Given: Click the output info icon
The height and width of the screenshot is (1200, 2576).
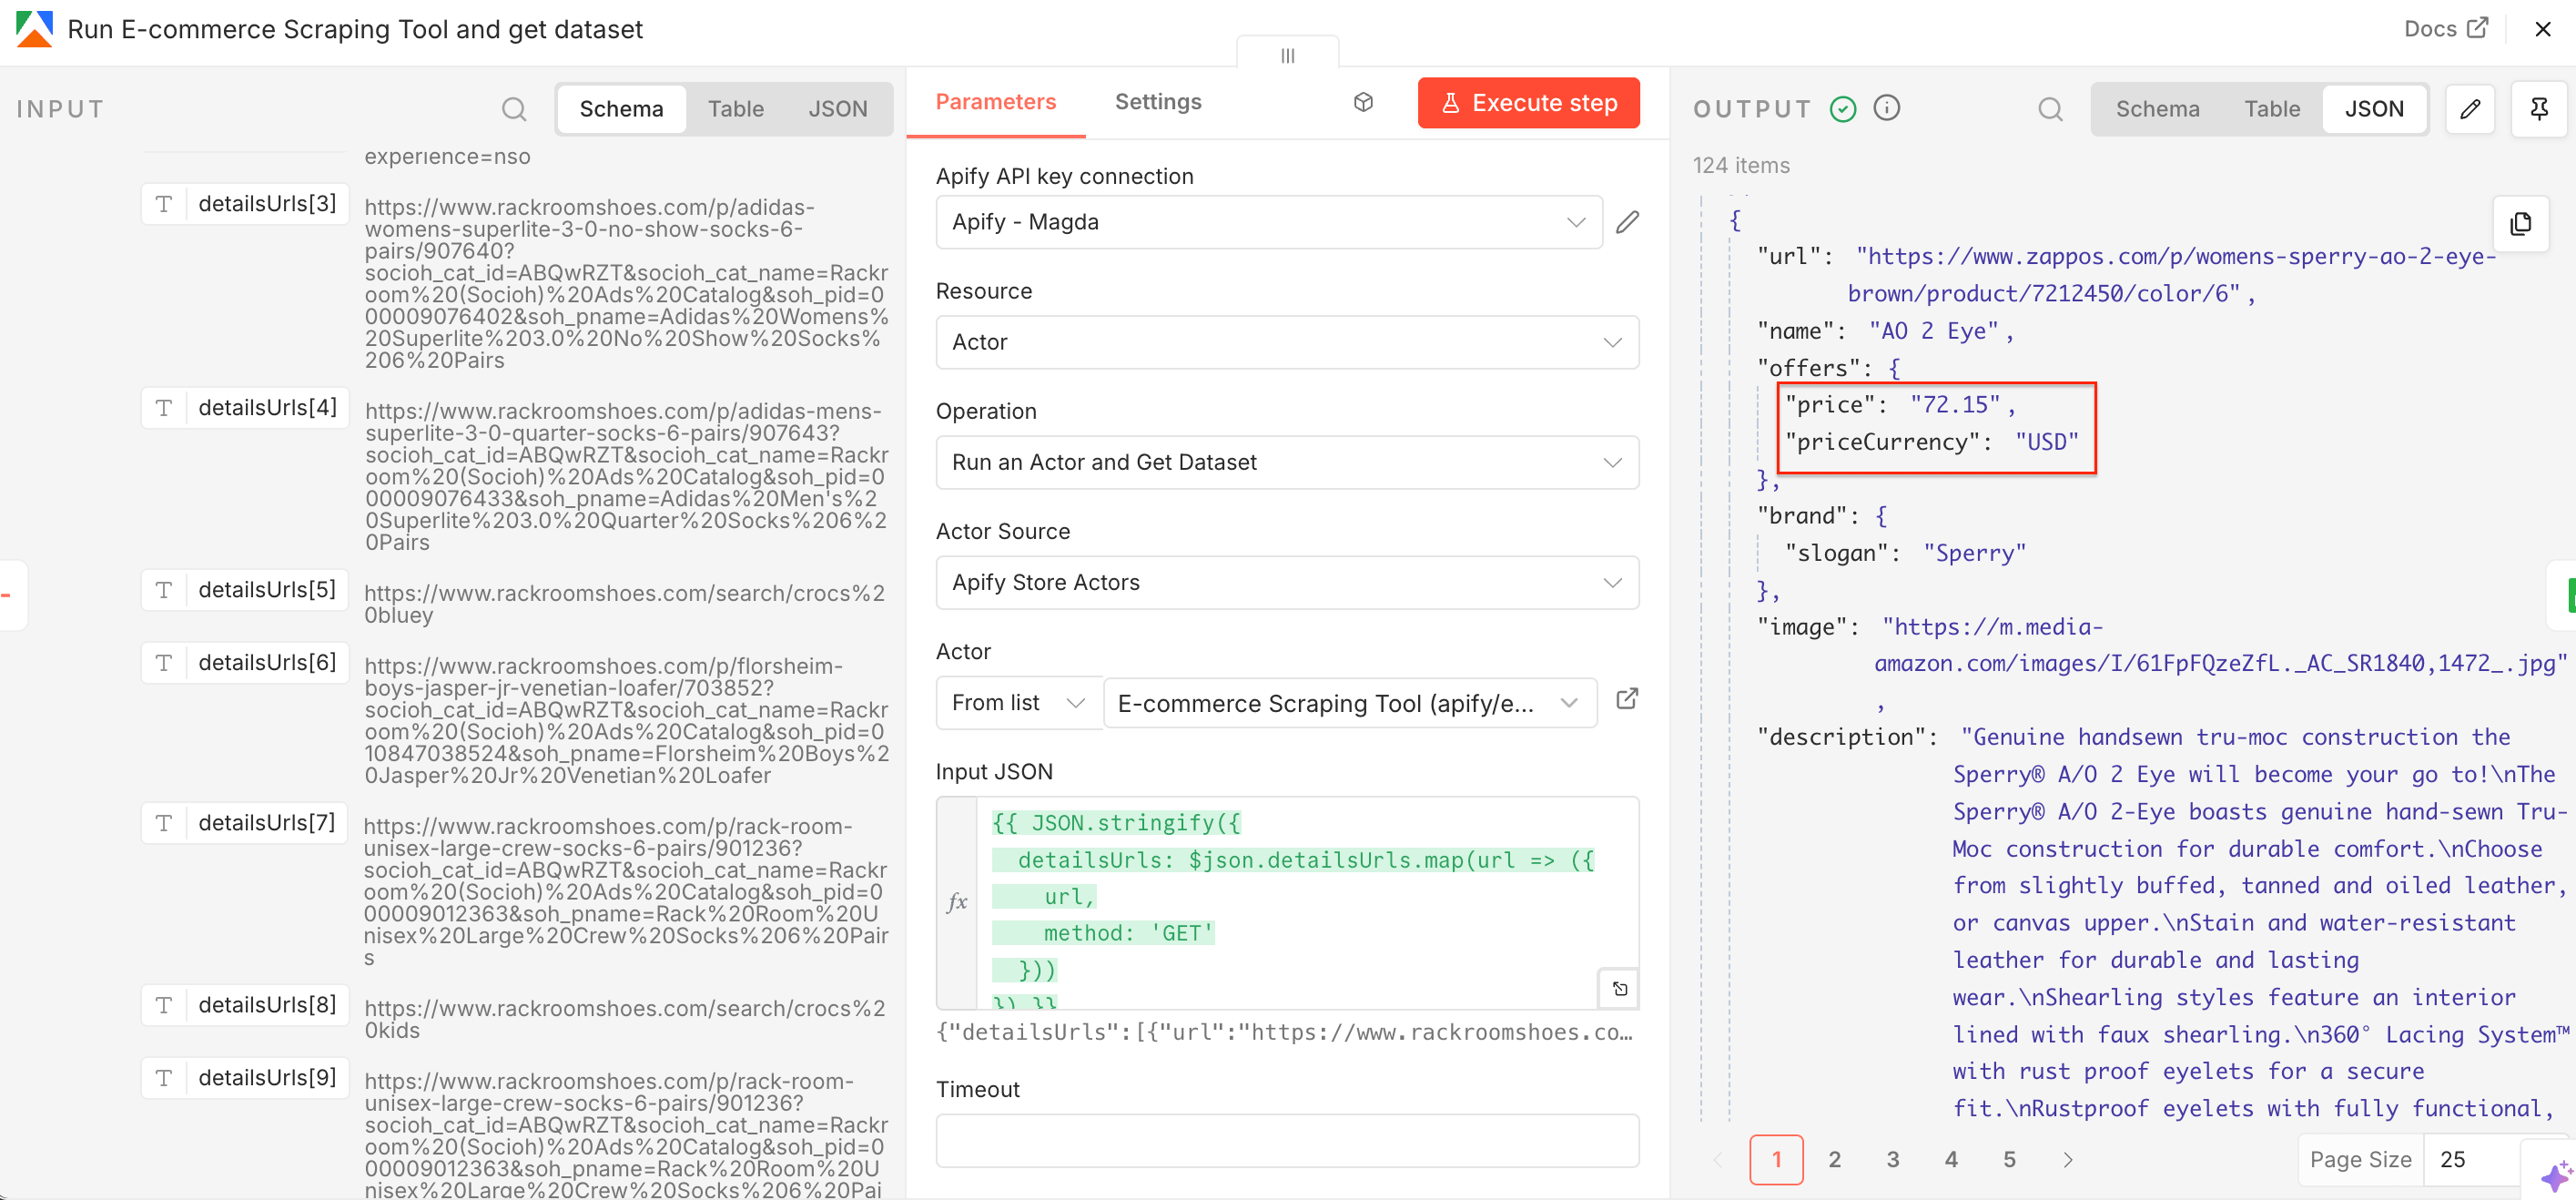Looking at the screenshot, I should pos(1886,108).
